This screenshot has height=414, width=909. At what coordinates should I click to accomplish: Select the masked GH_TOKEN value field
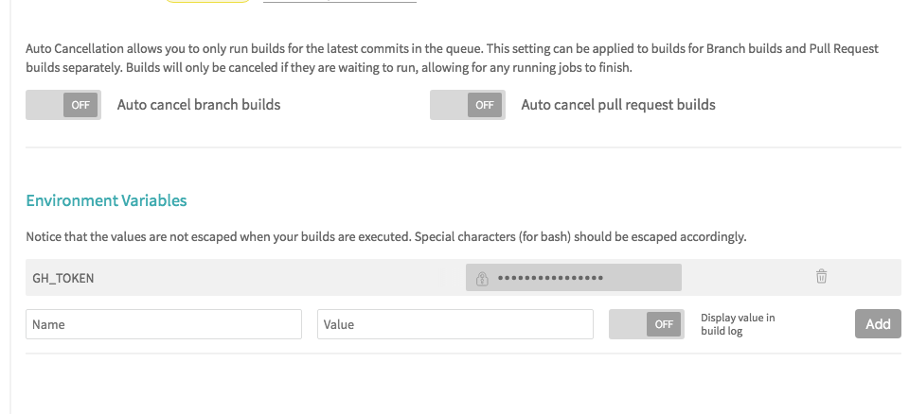pos(574,277)
